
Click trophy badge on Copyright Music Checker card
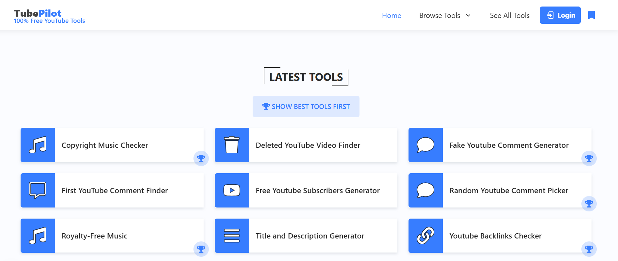click(x=201, y=159)
